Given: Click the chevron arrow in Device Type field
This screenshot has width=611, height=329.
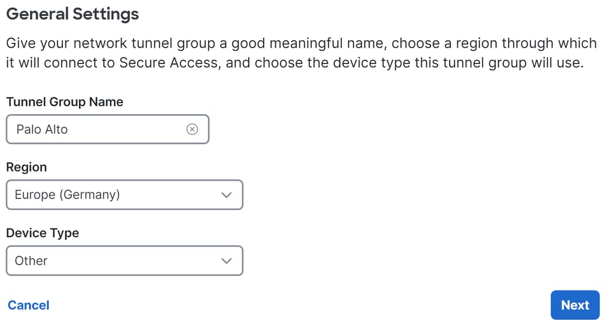Looking at the screenshot, I should [x=226, y=261].
